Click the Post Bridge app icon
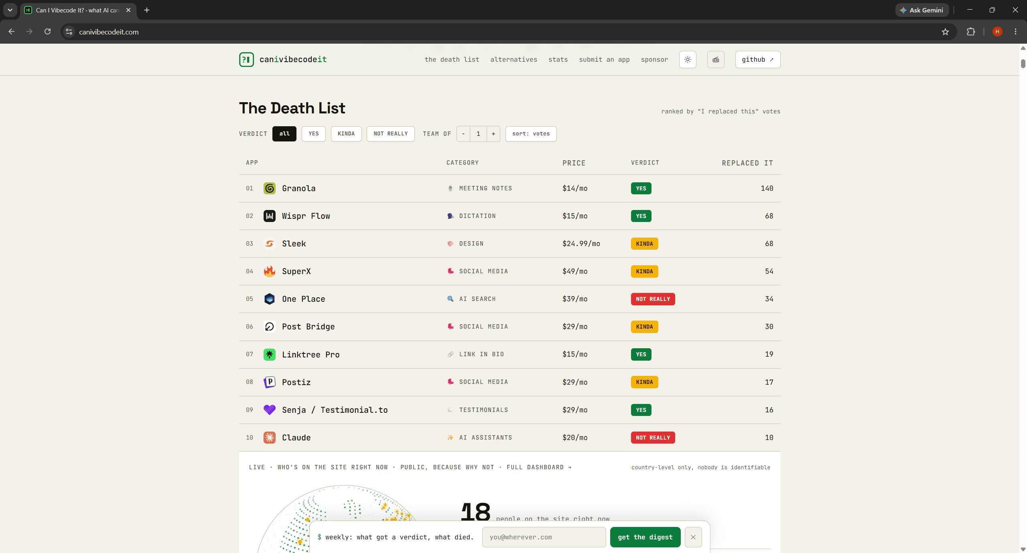Image resolution: width=1027 pixels, height=553 pixels. coord(270,327)
